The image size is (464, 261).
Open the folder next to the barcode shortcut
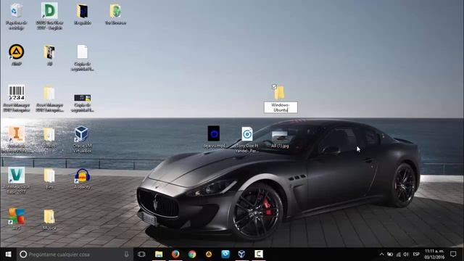pyautogui.click(x=49, y=94)
